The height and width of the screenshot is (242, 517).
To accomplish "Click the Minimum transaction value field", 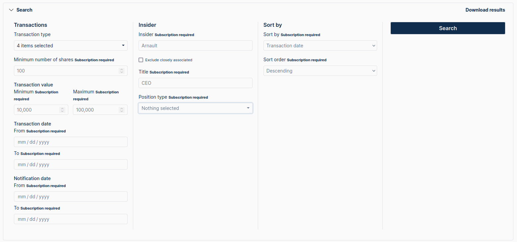I will click(36, 110).
